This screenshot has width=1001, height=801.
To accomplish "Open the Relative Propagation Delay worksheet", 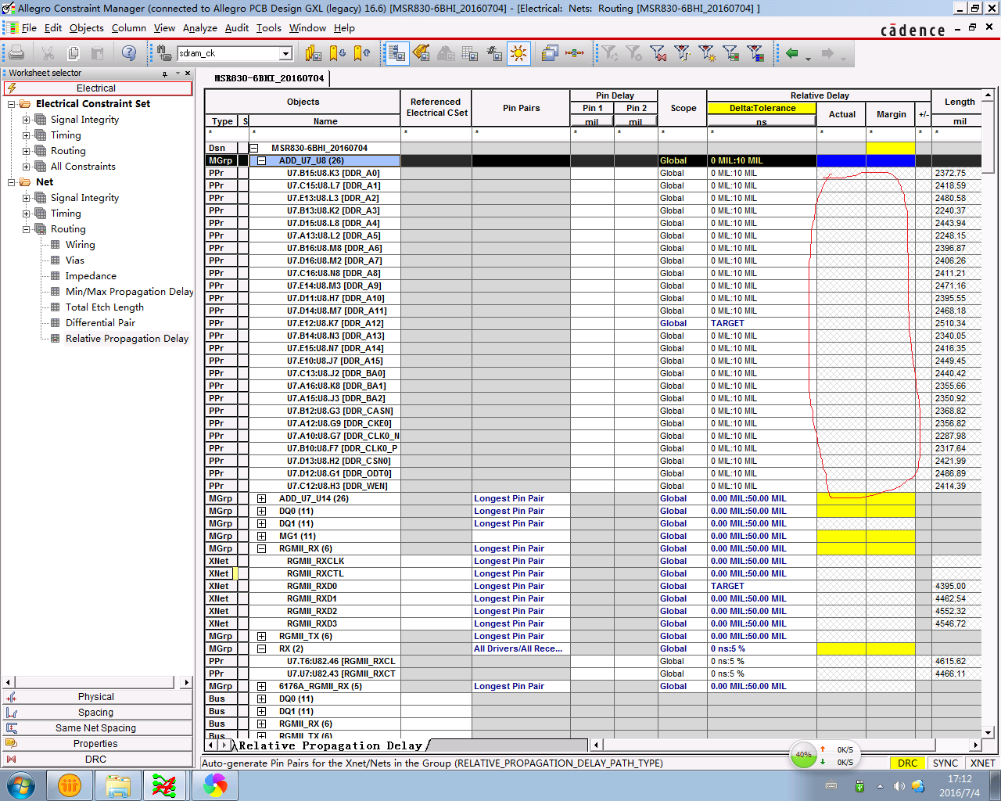I will click(x=127, y=339).
